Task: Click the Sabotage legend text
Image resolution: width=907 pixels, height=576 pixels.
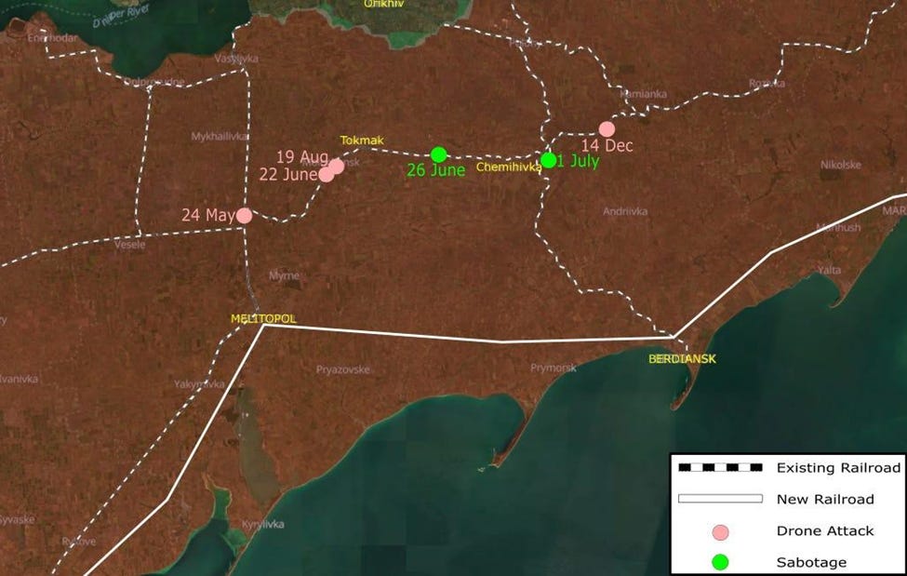Action: (811, 562)
